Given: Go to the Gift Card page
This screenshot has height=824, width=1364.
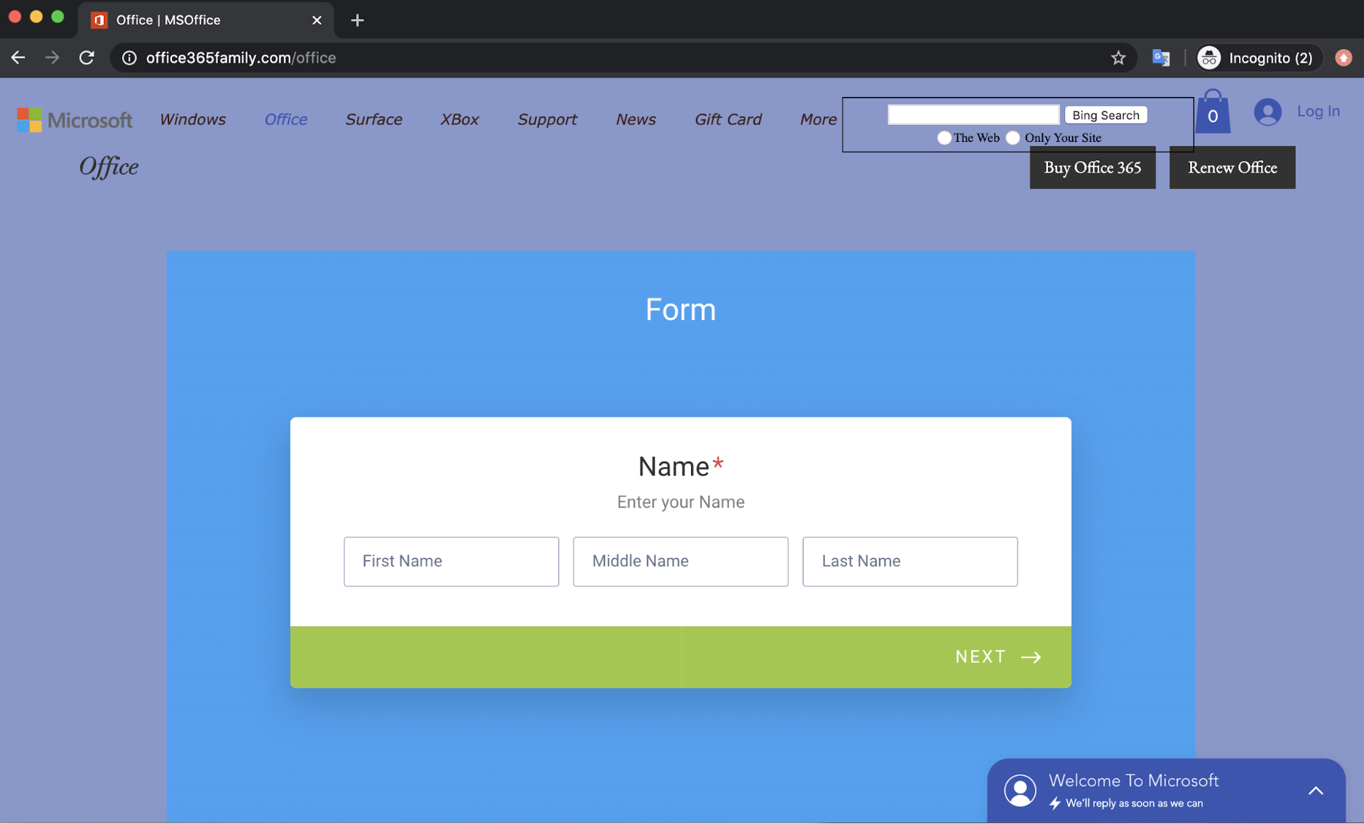Looking at the screenshot, I should (727, 119).
